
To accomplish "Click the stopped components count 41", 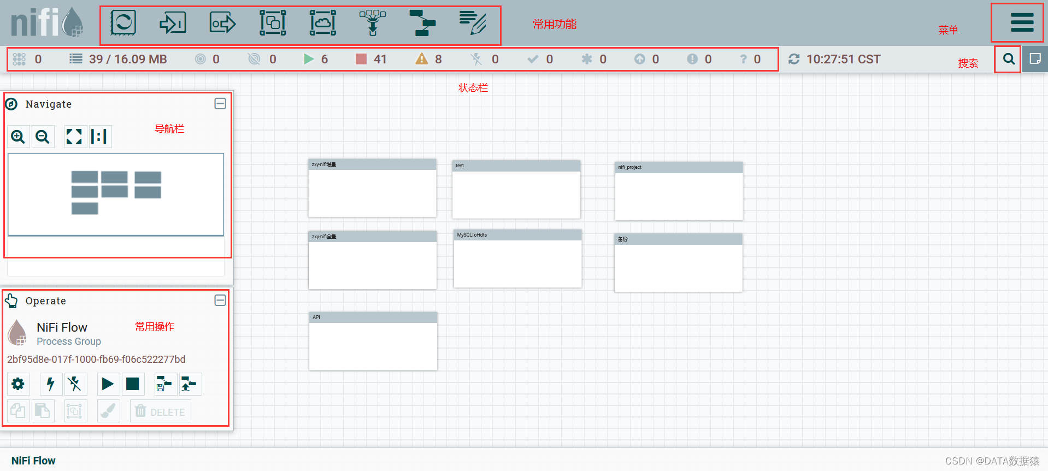I will pos(371,59).
